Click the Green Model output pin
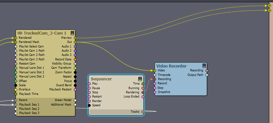 [x=75, y=100]
